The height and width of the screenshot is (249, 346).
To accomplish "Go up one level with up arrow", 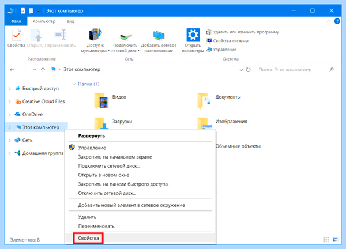I will [43, 70].
